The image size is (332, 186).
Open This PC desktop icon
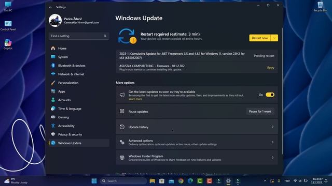8,7
